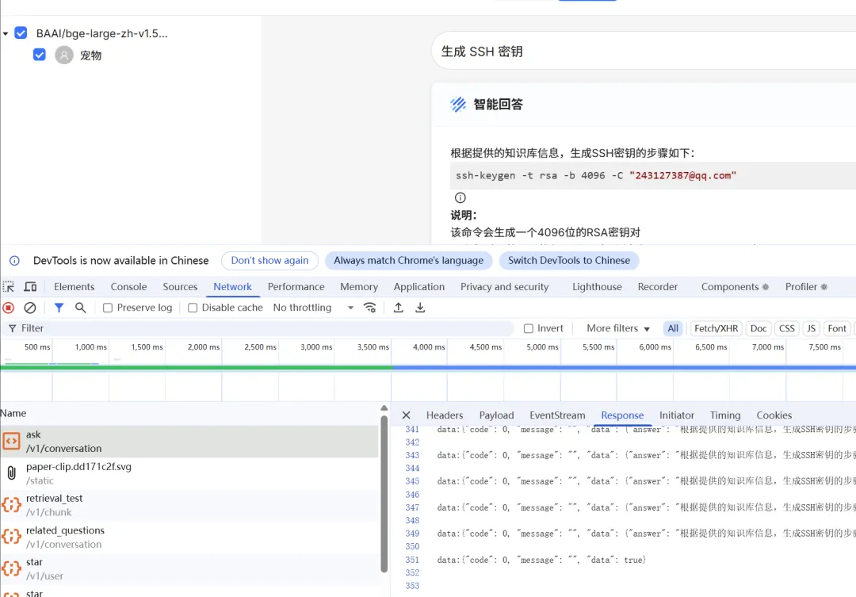Uncheck the BAAI/bge-large-zh-v1.5 checkbox
The width and height of the screenshot is (856, 597).
point(21,33)
